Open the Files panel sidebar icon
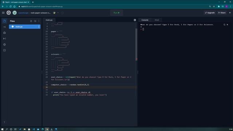Viewport: 233px width, 131px height. coord(4,21)
